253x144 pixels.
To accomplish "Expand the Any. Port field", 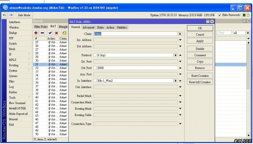I will tap(180, 74).
